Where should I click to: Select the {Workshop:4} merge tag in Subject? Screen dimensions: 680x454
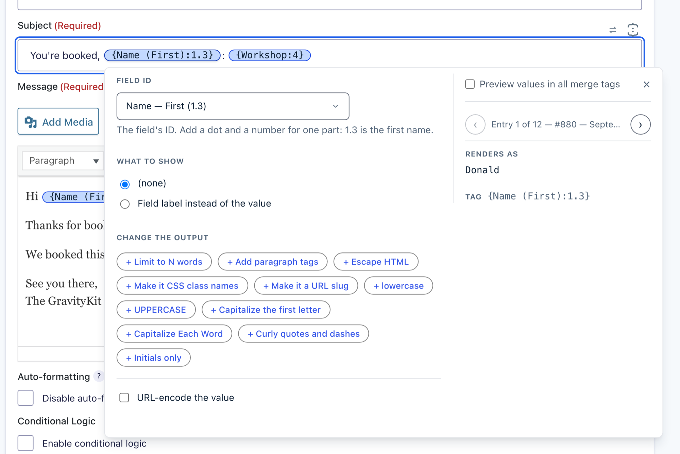(270, 55)
